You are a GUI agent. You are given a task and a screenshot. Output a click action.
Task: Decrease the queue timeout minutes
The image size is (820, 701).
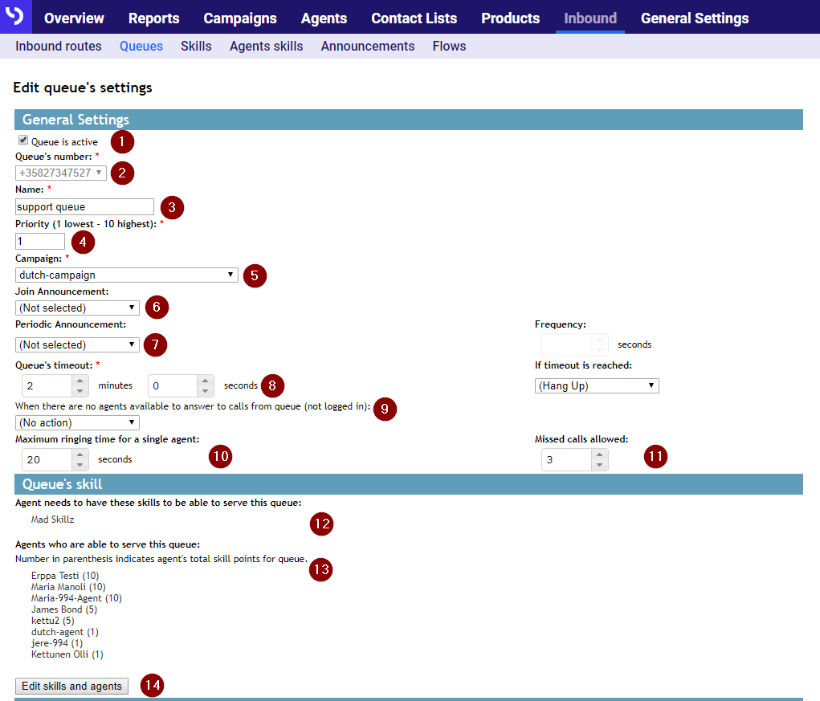point(80,391)
